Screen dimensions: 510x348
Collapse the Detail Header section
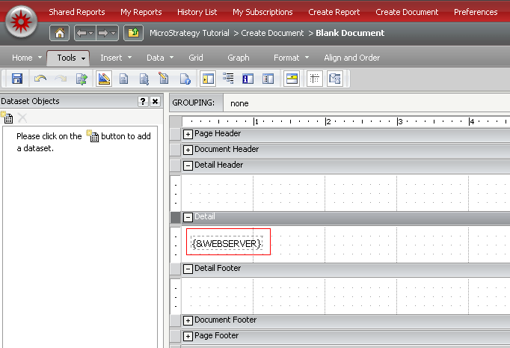(188, 165)
